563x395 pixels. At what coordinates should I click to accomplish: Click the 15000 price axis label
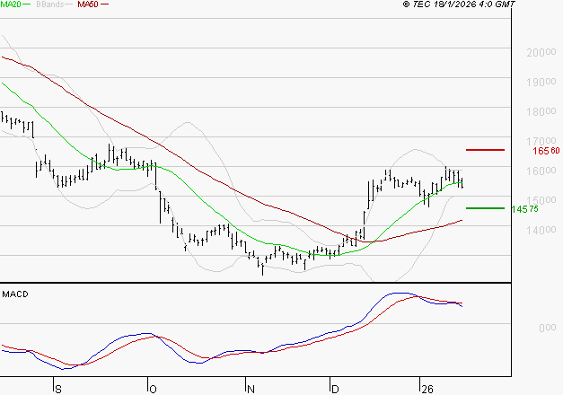(x=541, y=200)
